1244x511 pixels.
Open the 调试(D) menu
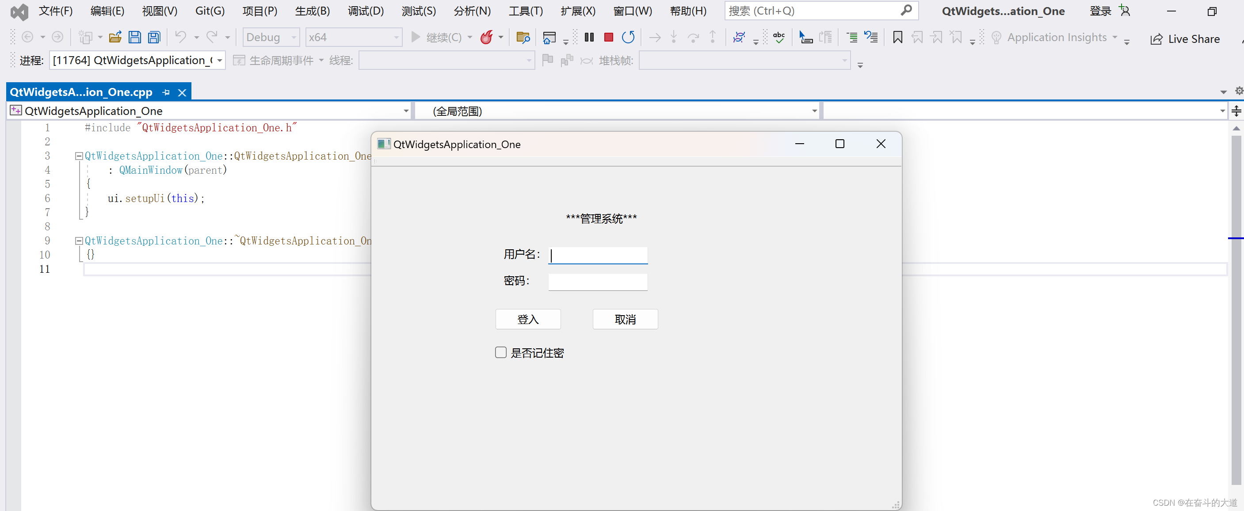pyautogui.click(x=366, y=11)
